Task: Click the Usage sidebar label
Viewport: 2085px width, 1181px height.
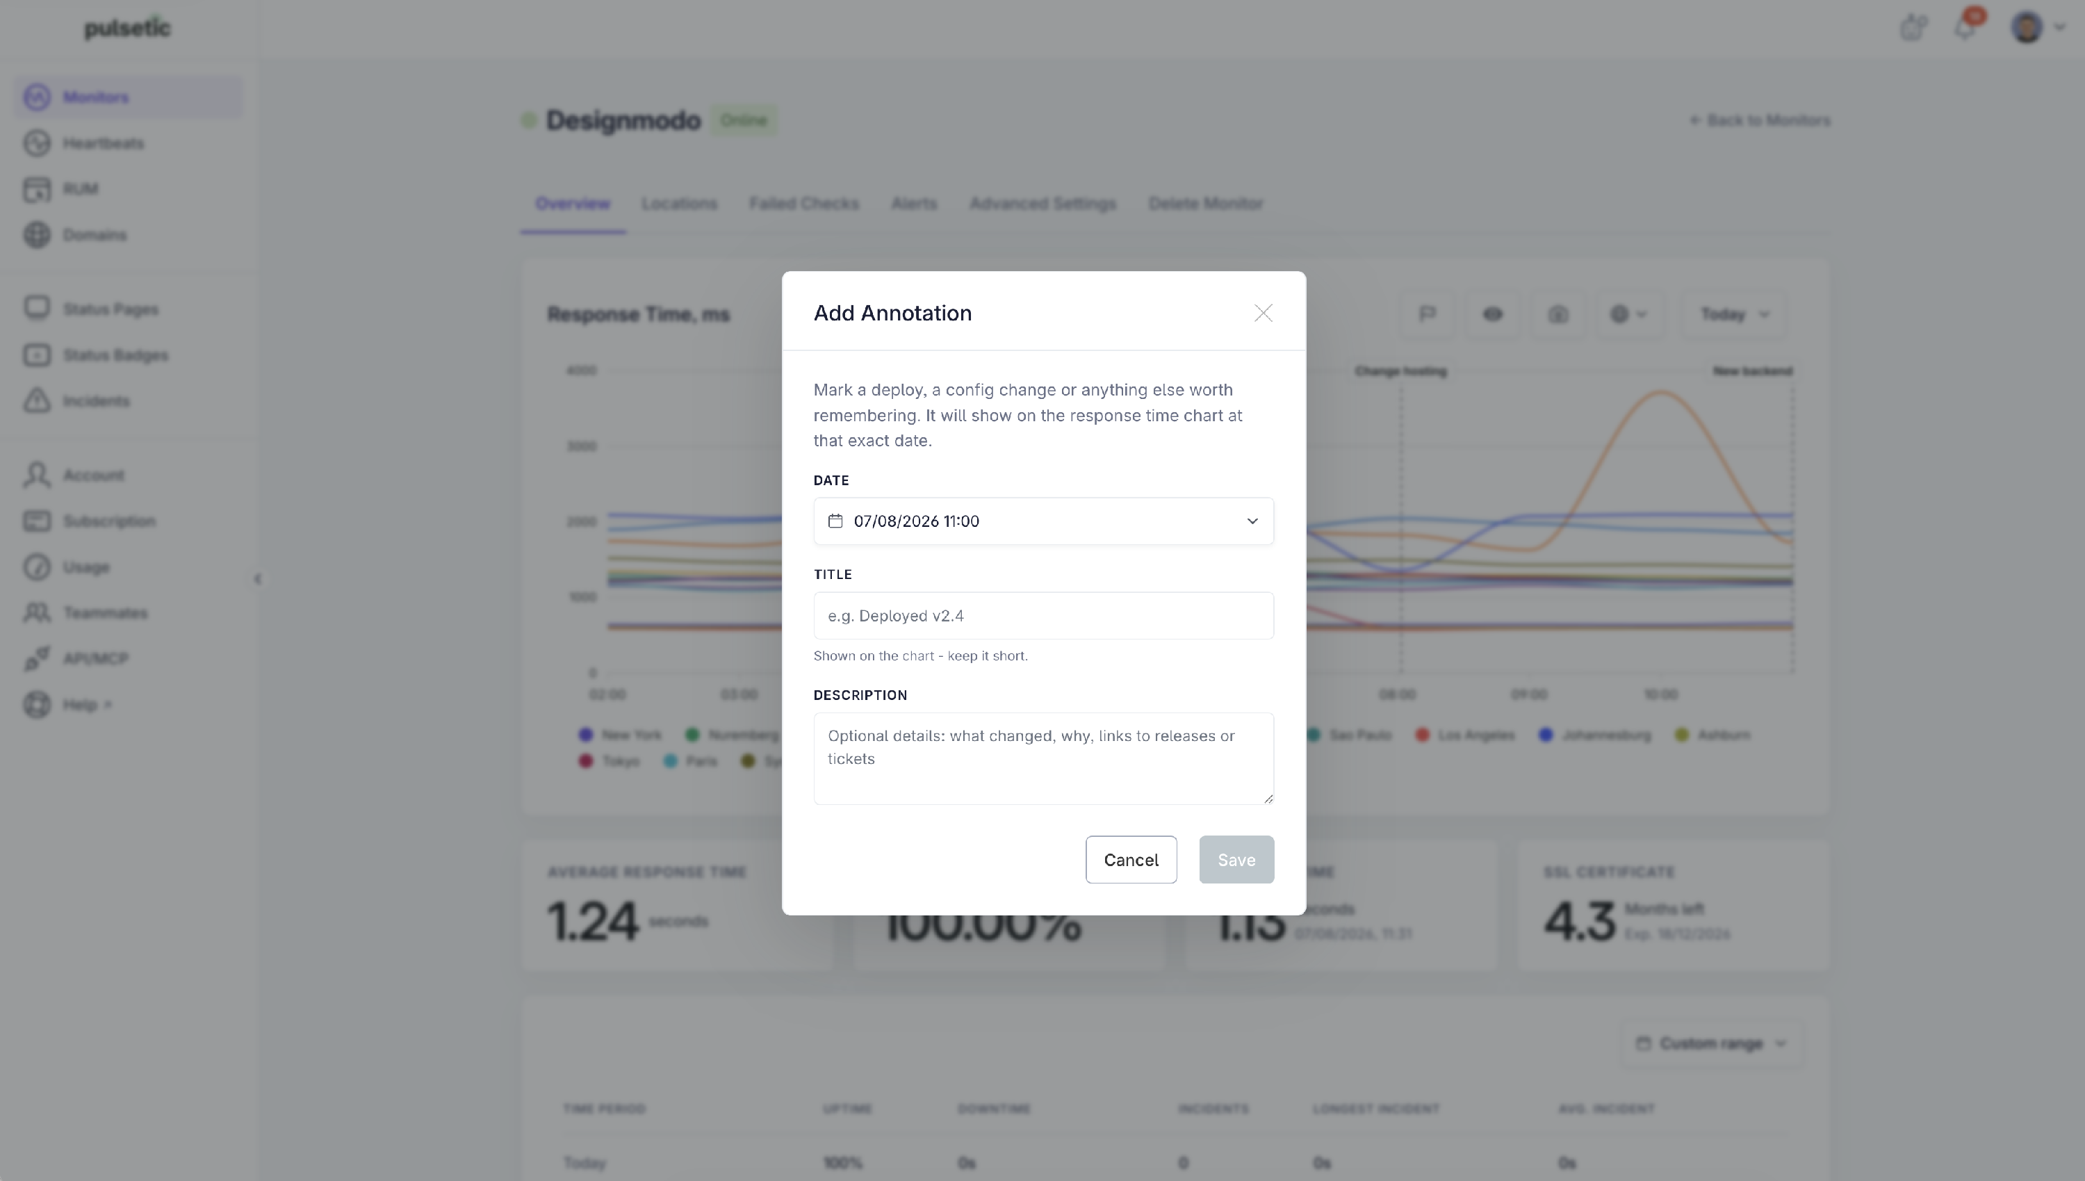Action: click(x=86, y=568)
